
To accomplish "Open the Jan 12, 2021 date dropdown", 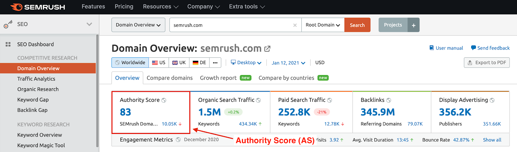I will click(288, 63).
